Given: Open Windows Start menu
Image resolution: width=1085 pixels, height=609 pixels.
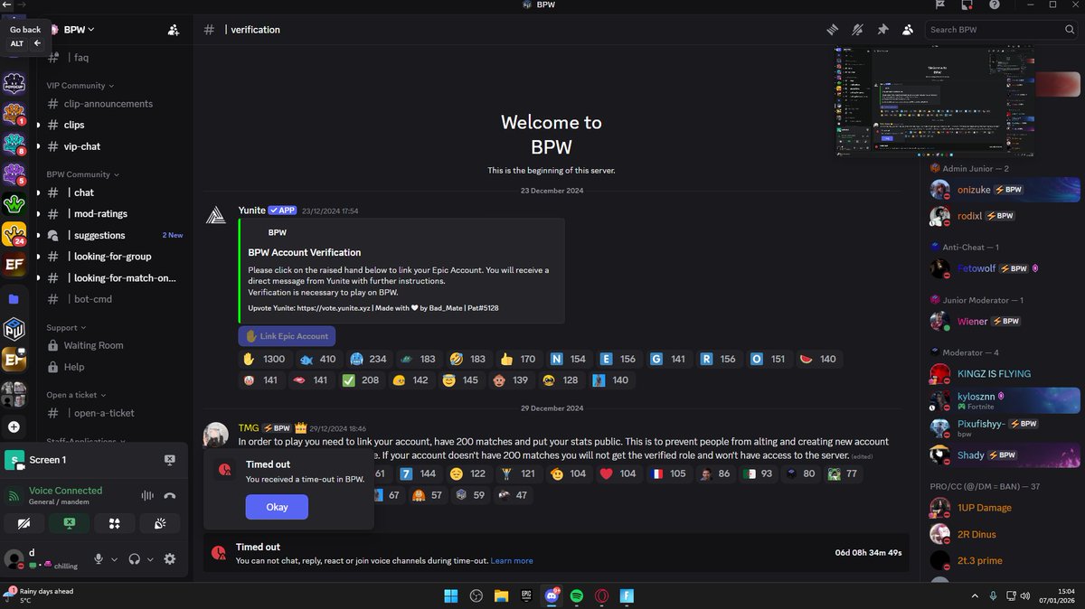Looking at the screenshot, I should click(x=450, y=596).
